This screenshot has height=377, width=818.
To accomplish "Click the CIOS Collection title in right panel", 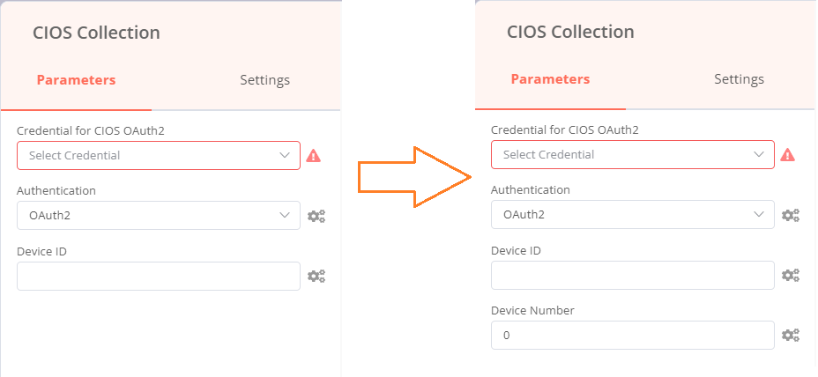I will pos(570,32).
